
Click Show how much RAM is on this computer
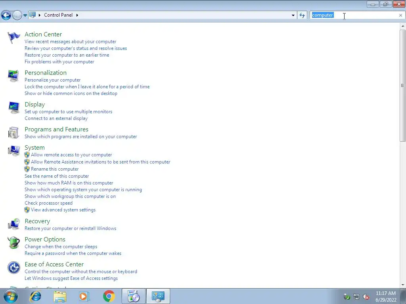click(69, 183)
